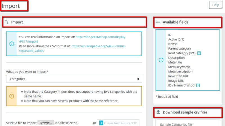Click the help icon next to Root category
225x126 pixels.
pyautogui.click(x=199, y=53)
